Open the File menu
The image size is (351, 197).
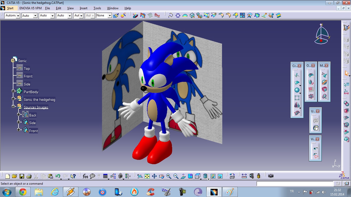click(x=48, y=8)
